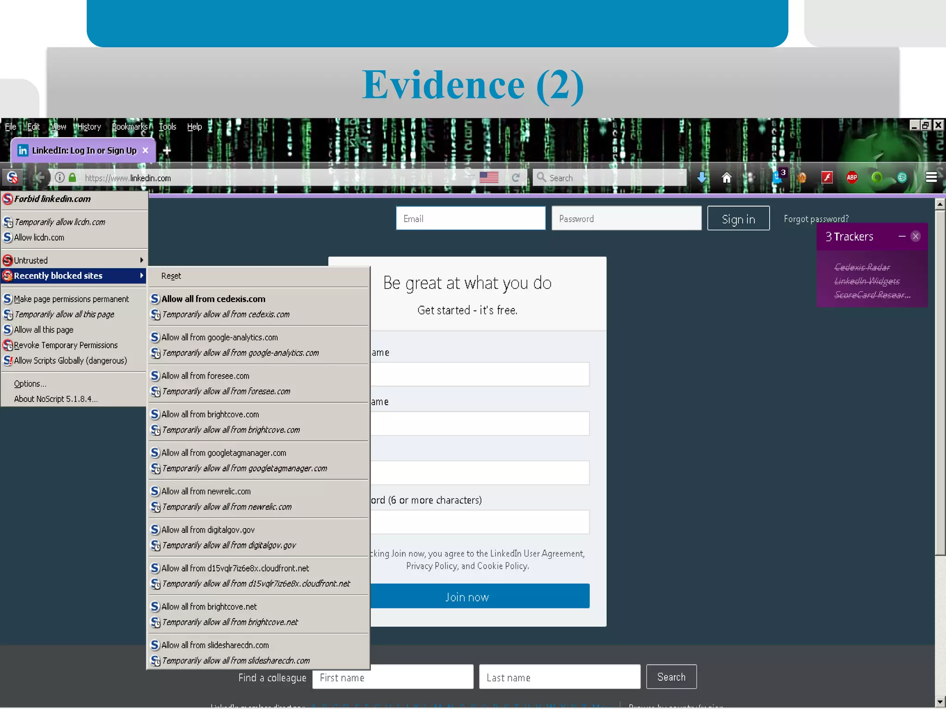This screenshot has height=709, width=946.
Task: Close the LinkedIn tab
Action: tap(146, 150)
